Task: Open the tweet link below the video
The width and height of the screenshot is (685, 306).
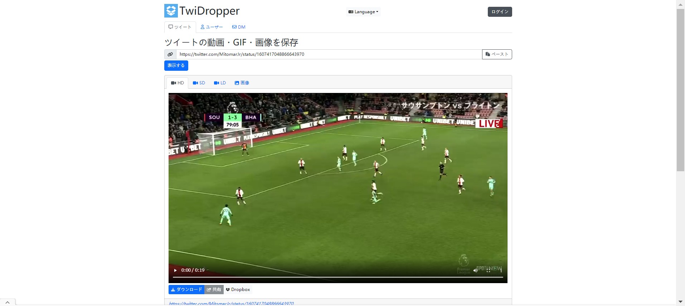Action: (x=231, y=303)
